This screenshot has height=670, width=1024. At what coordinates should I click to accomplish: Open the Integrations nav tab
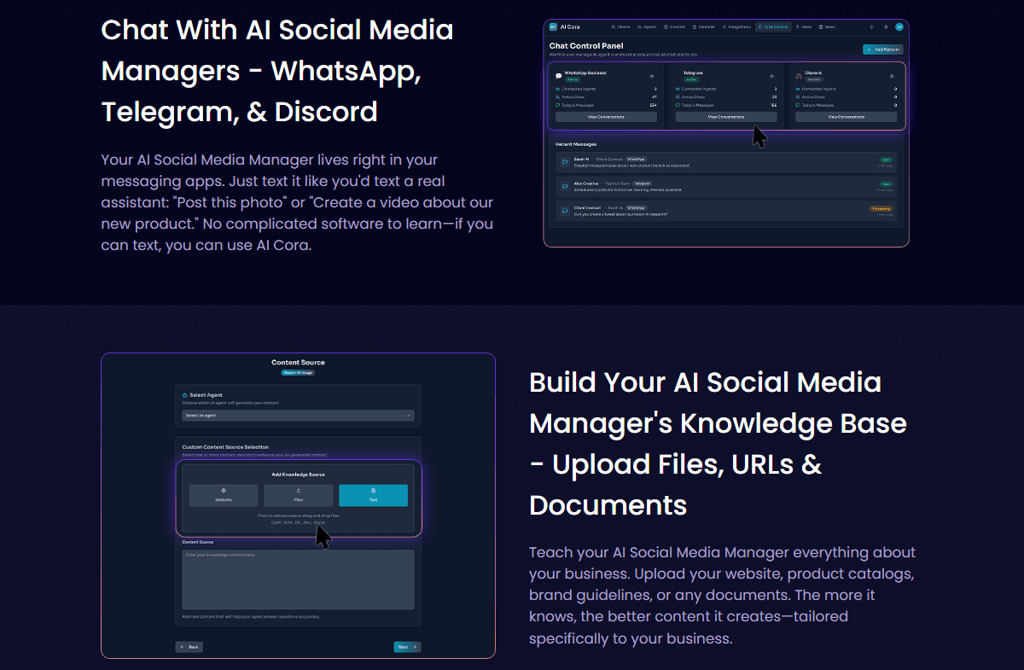(736, 27)
